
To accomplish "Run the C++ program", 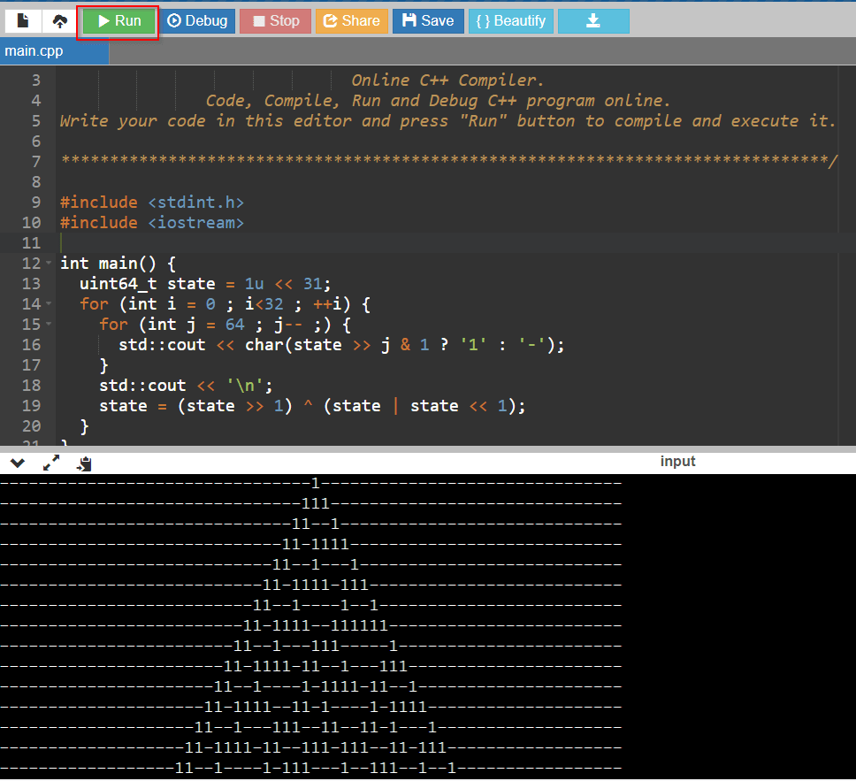I will (119, 21).
